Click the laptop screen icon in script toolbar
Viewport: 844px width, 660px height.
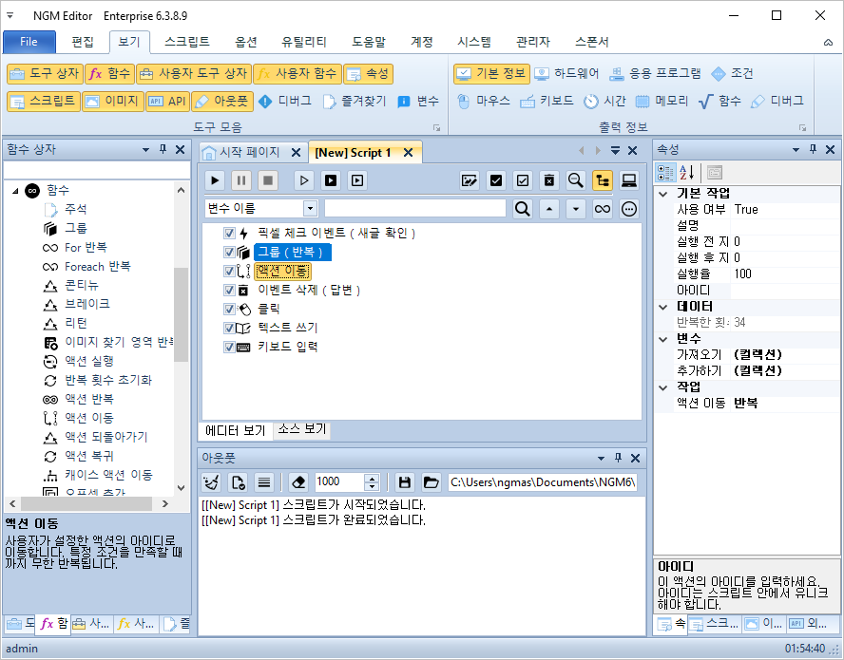point(628,180)
